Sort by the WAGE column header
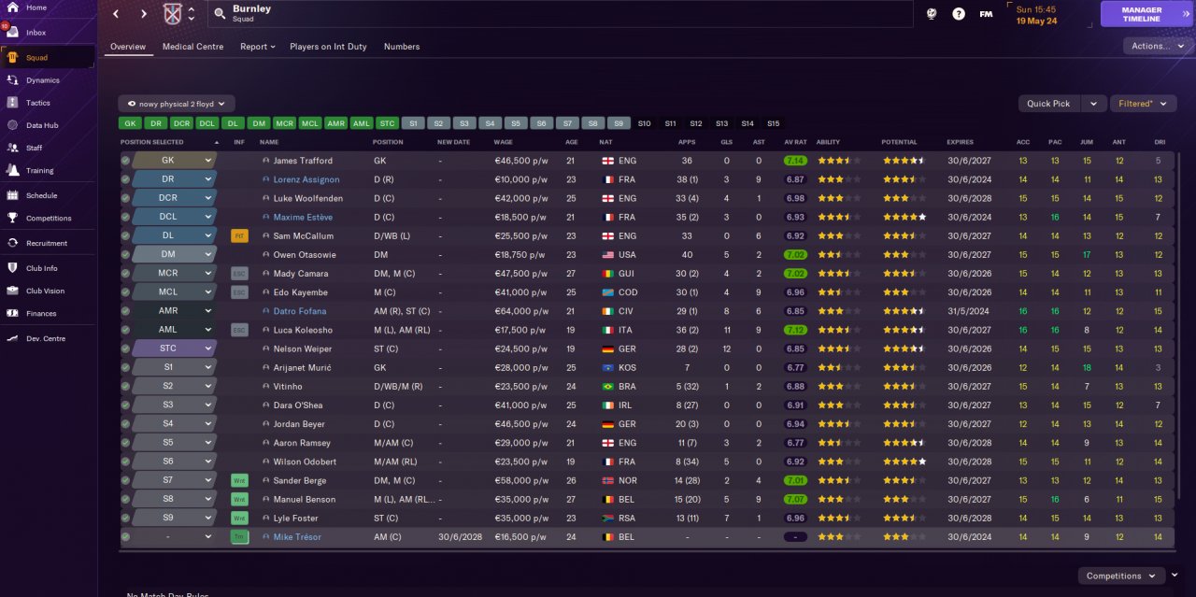The height and width of the screenshot is (597, 1196). (503, 142)
